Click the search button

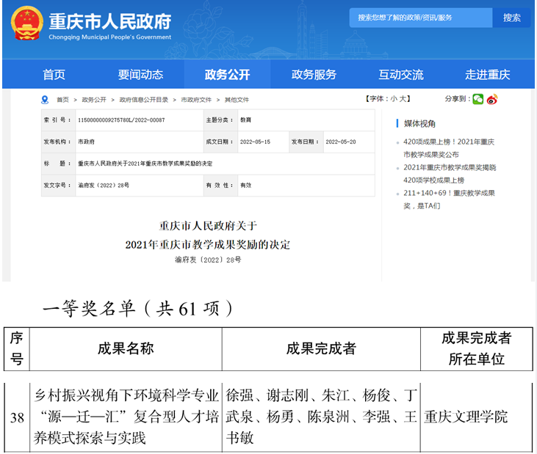coord(512,18)
